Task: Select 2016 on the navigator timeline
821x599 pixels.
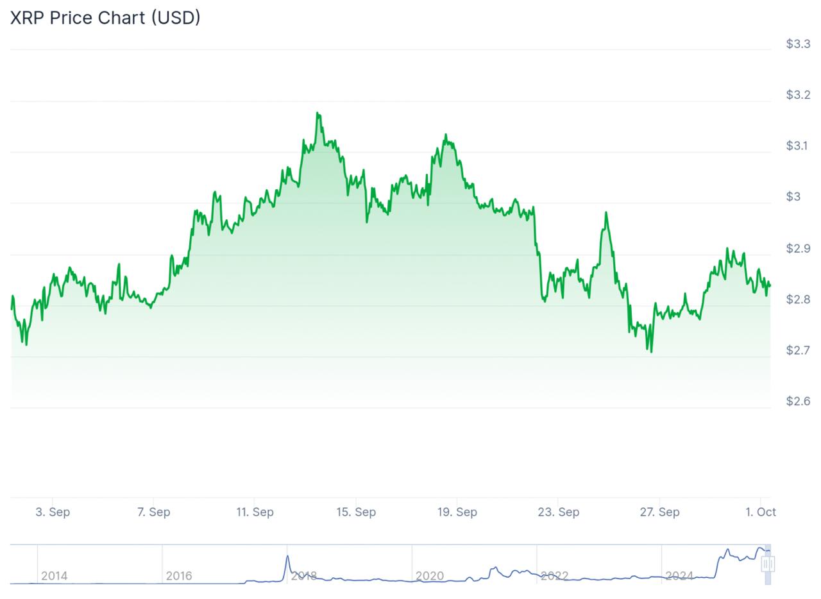Action: coord(178,576)
